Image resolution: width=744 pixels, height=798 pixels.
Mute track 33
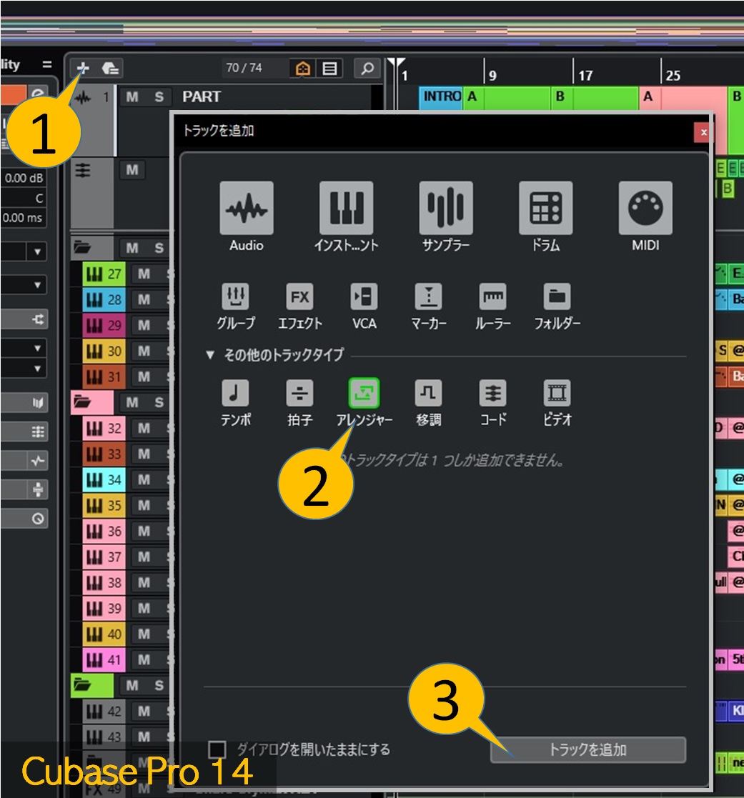tap(144, 454)
